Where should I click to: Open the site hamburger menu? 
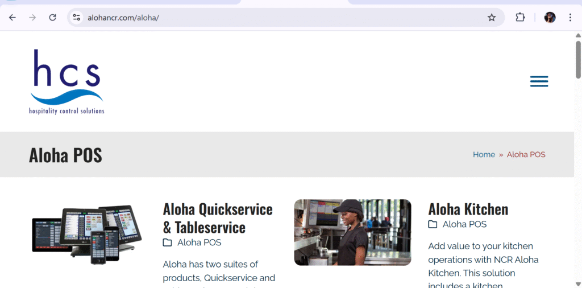(x=539, y=81)
